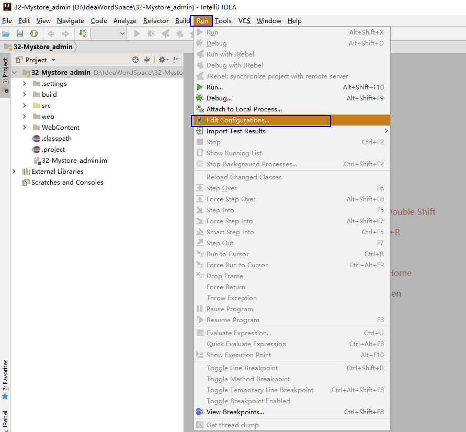Toggle the 2: Favorites tool window tab
Screen dimensions: 466x432
click(5, 379)
